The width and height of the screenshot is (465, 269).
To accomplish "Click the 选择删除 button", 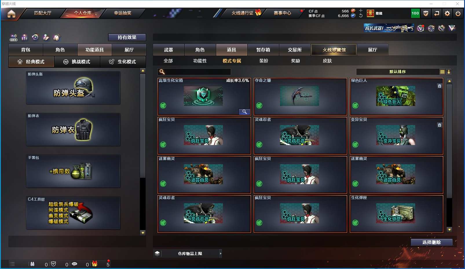I will click(x=431, y=242).
